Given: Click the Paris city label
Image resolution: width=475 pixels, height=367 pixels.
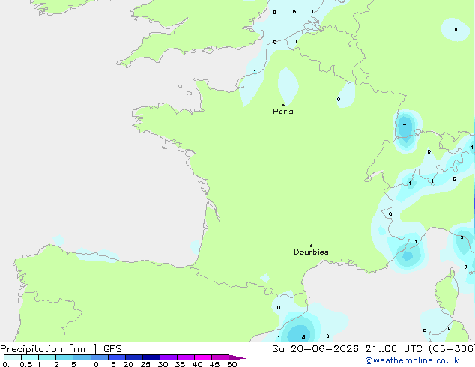Looking at the screenshot, I should [283, 111].
